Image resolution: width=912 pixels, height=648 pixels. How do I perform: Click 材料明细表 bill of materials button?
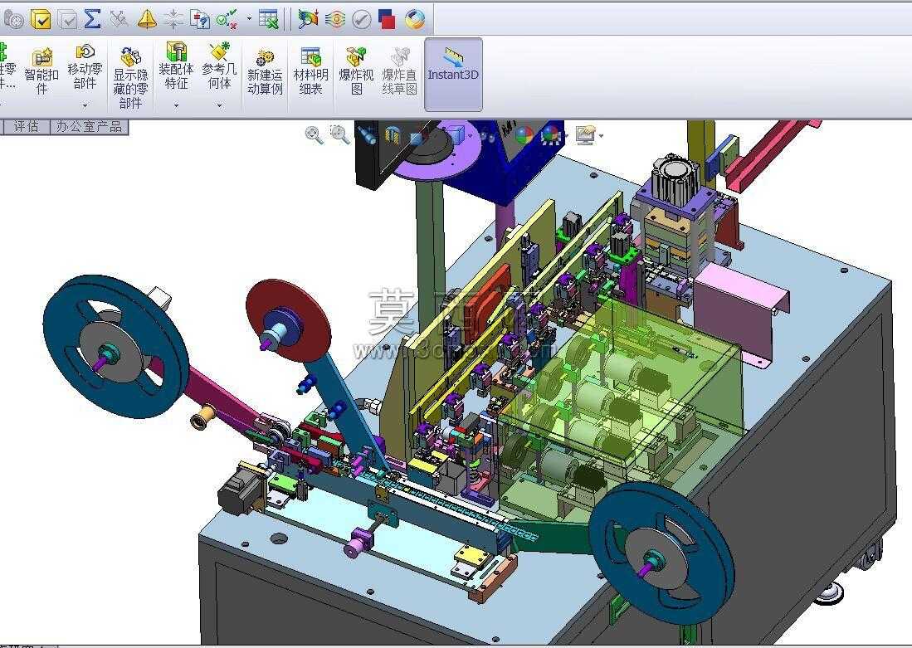[x=310, y=71]
